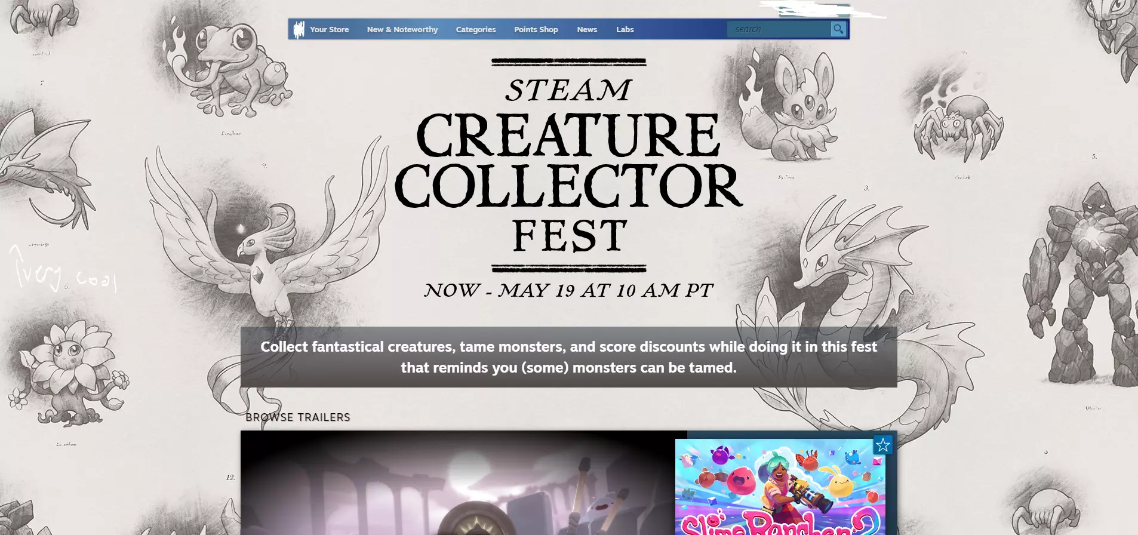Screen dimensions: 1138x535
Task: Select the Labs menu item
Action: pyautogui.click(x=625, y=29)
